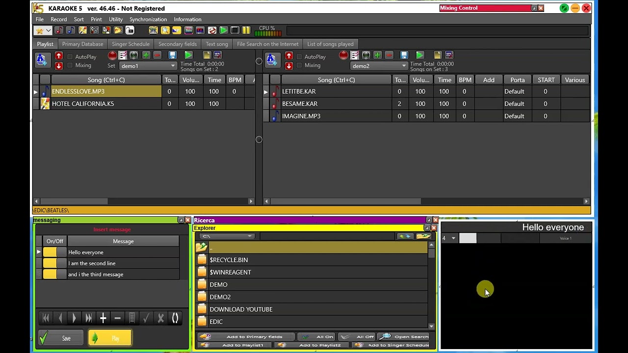This screenshot has width=628, height=353.
Task: Click Open Search button
Action: click(404, 337)
